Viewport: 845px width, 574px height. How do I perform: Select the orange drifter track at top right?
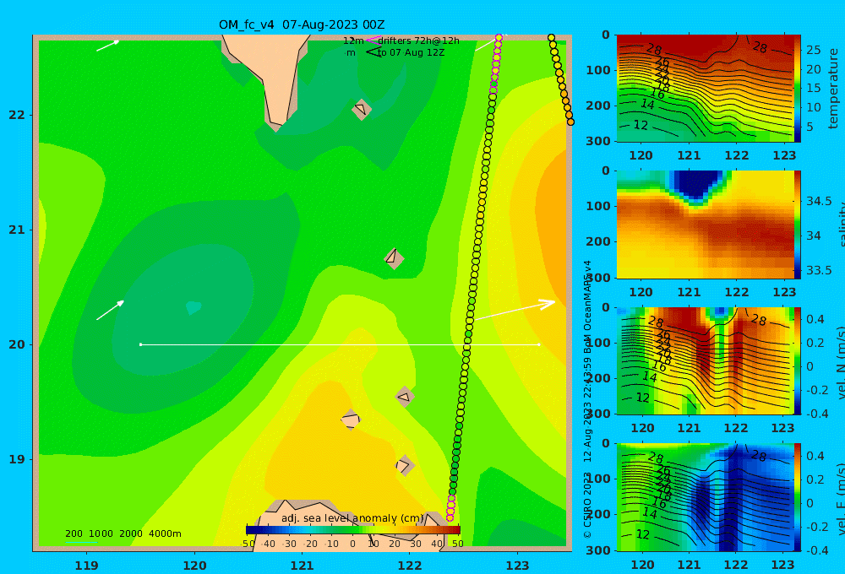561,79
